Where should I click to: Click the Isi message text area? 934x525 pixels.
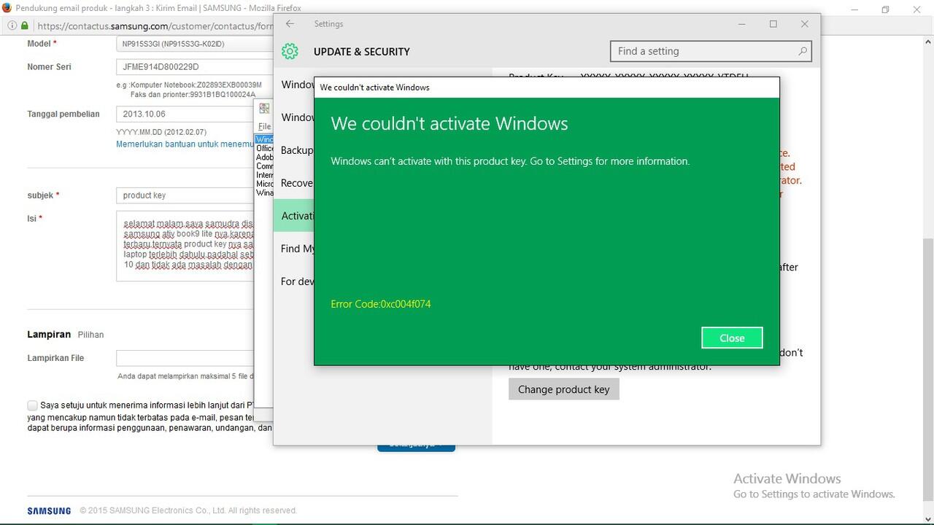186,246
